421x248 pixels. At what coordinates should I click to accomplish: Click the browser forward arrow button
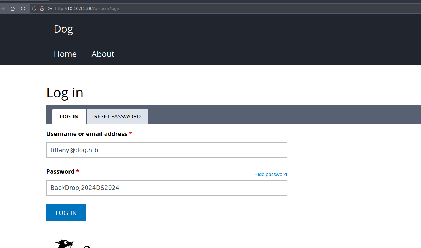(x=3, y=9)
